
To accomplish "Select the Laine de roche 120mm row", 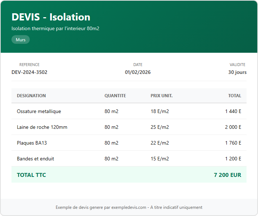I will pos(42,127).
